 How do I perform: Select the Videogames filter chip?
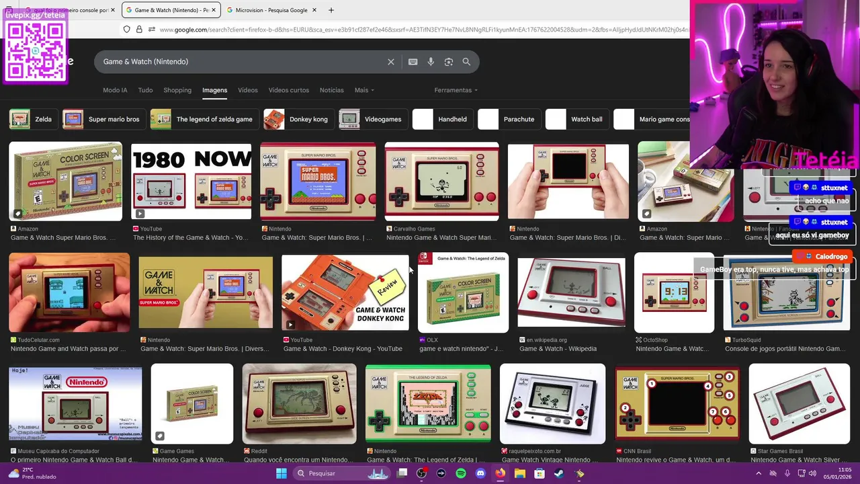click(x=372, y=119)
